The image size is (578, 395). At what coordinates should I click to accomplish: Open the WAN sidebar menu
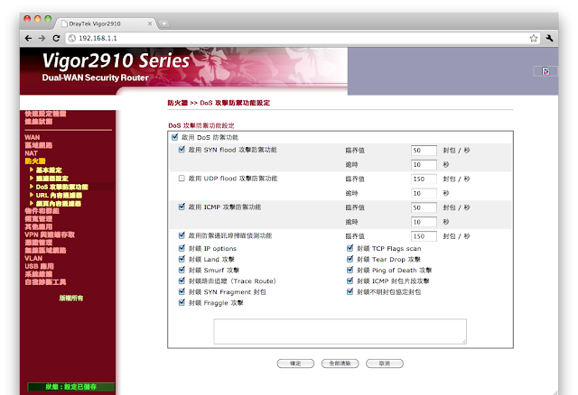[x=33, y=137]
